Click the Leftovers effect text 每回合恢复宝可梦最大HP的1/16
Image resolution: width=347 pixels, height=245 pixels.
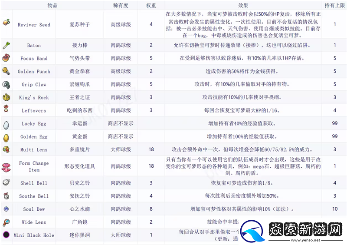pos(242,110)
